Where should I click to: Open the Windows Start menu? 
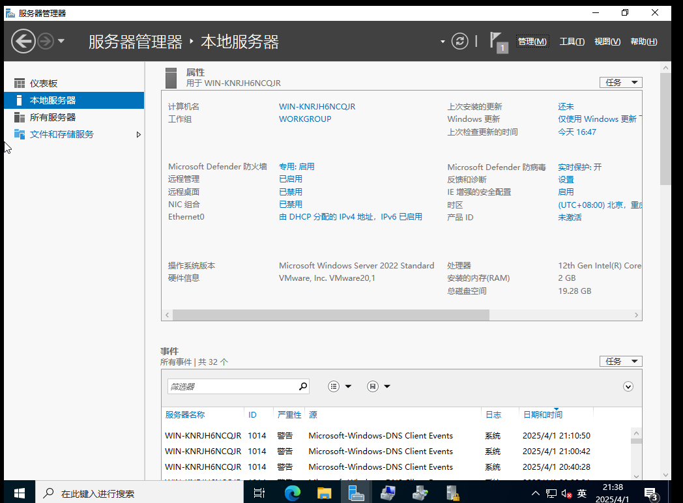coord(20,493)
